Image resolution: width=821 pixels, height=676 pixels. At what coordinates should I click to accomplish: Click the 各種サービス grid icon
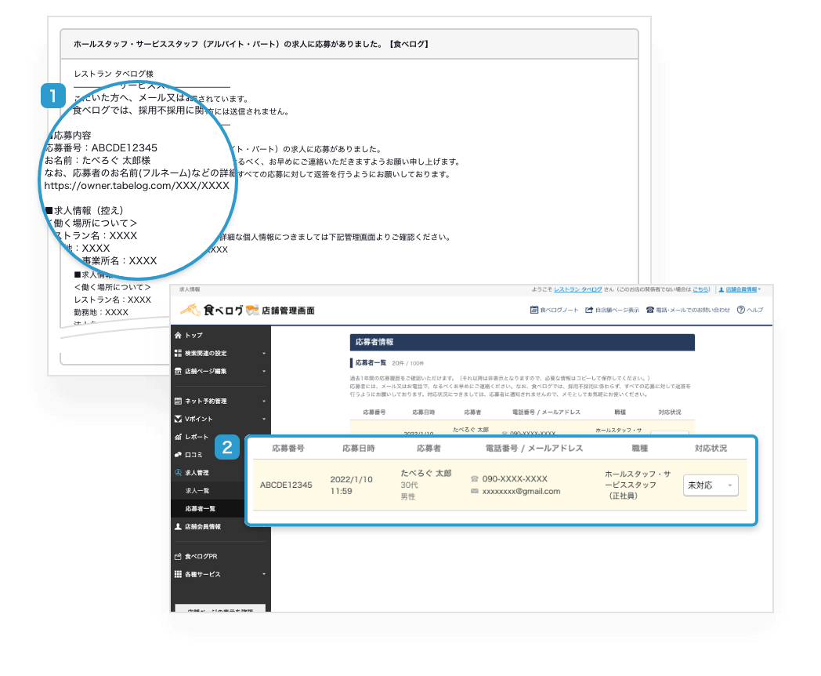(178, 574)
